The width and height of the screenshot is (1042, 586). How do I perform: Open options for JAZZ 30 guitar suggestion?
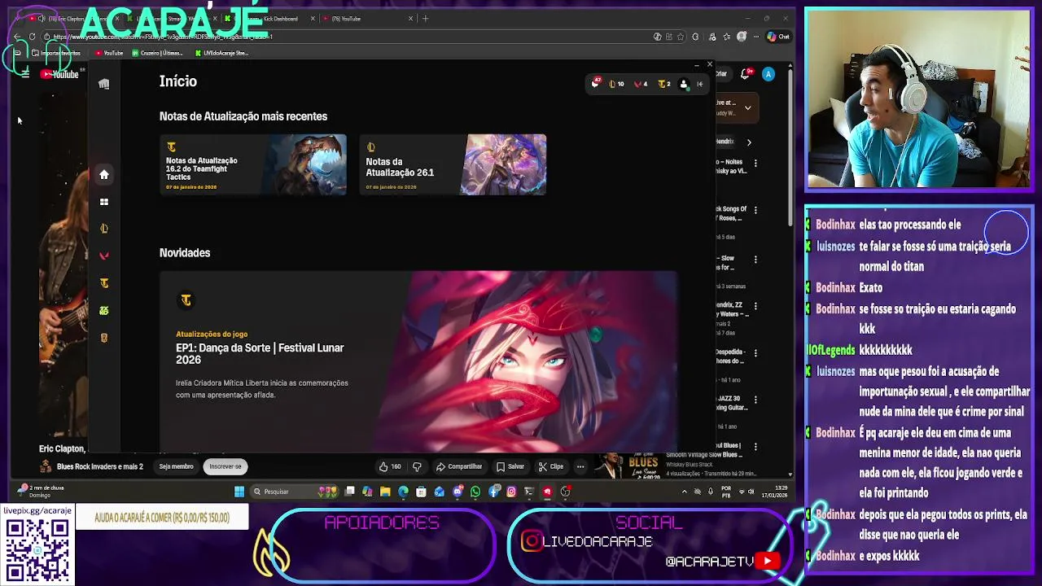[x=755, y=400]
